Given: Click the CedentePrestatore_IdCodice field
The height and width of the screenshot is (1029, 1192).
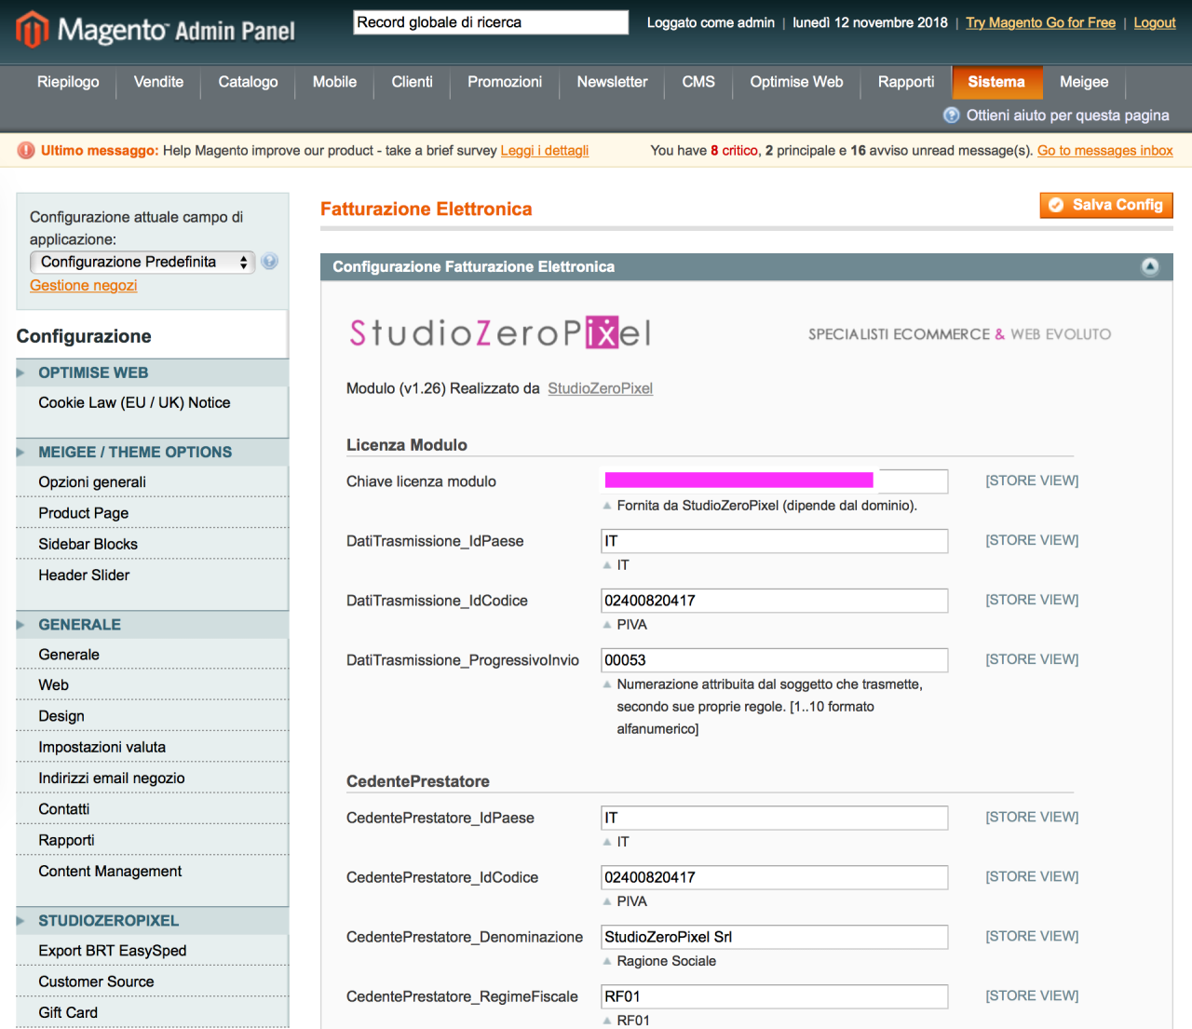Looking at the screenshot, I should [x=775, y=877].
